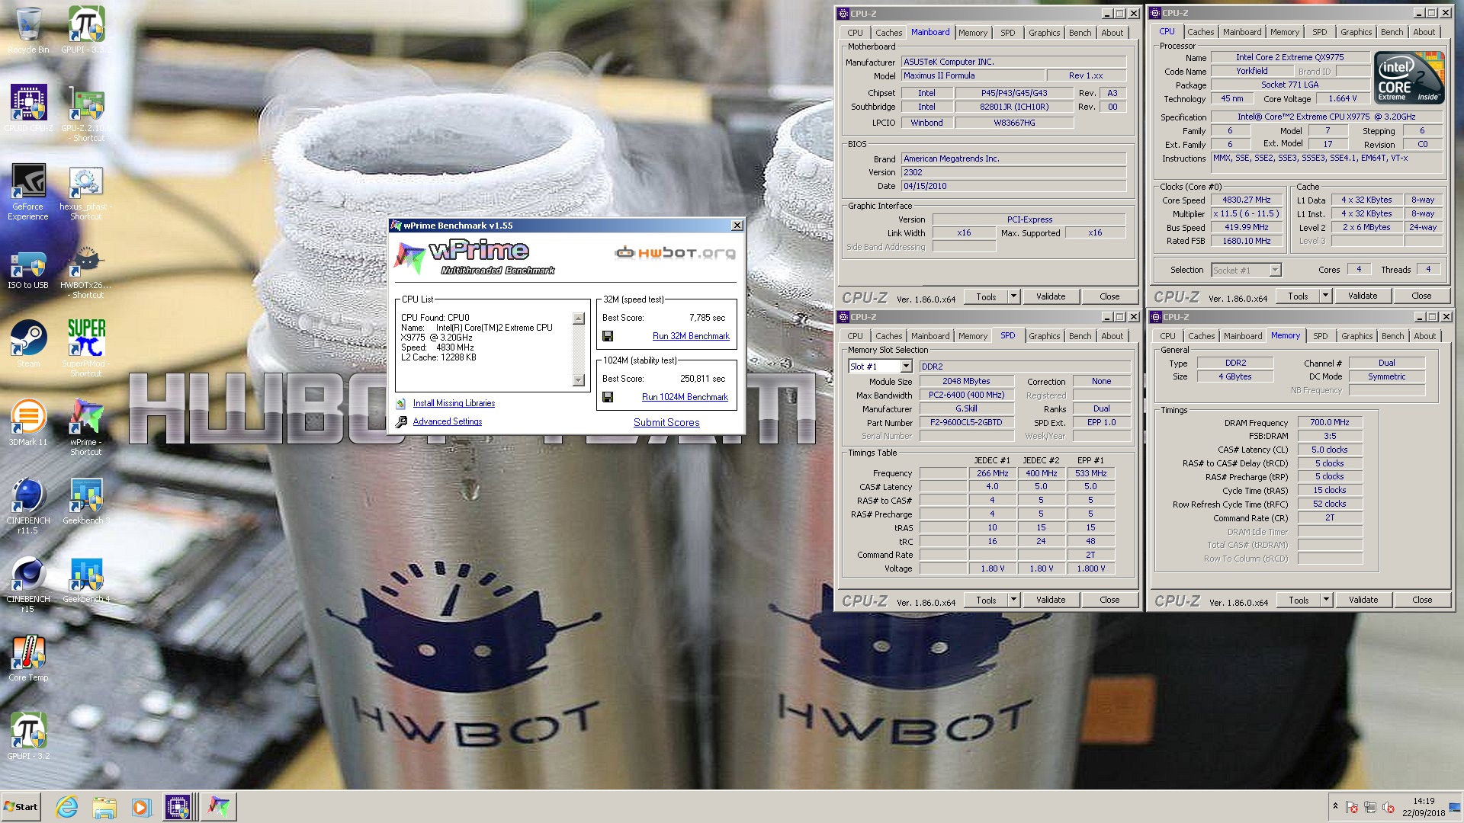Open SuperPiMod shortcut icon
This screenshot has height=823, width=1464.
[86, 347]
